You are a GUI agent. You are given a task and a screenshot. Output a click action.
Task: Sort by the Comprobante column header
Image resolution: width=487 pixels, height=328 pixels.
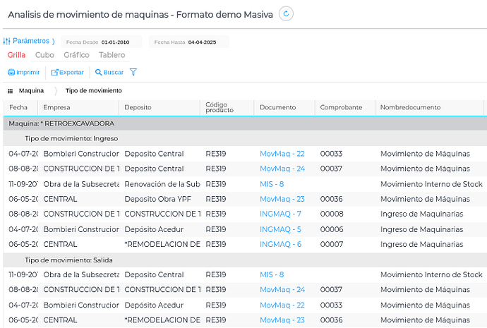tap(345, 107)
